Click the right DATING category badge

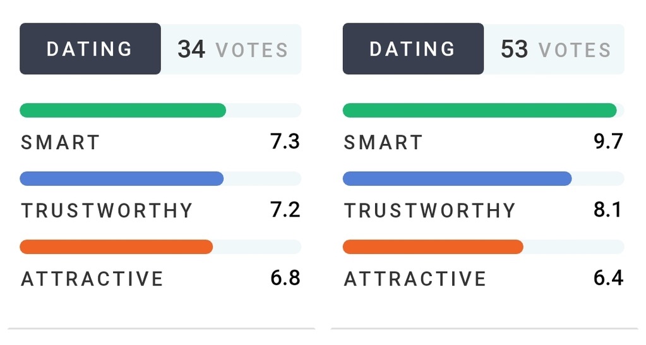point(413,49)
